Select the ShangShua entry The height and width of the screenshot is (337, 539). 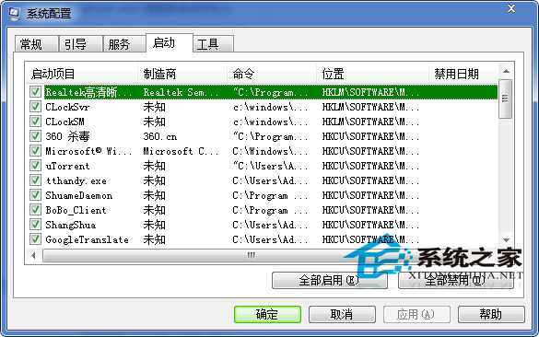click(71, 225)
